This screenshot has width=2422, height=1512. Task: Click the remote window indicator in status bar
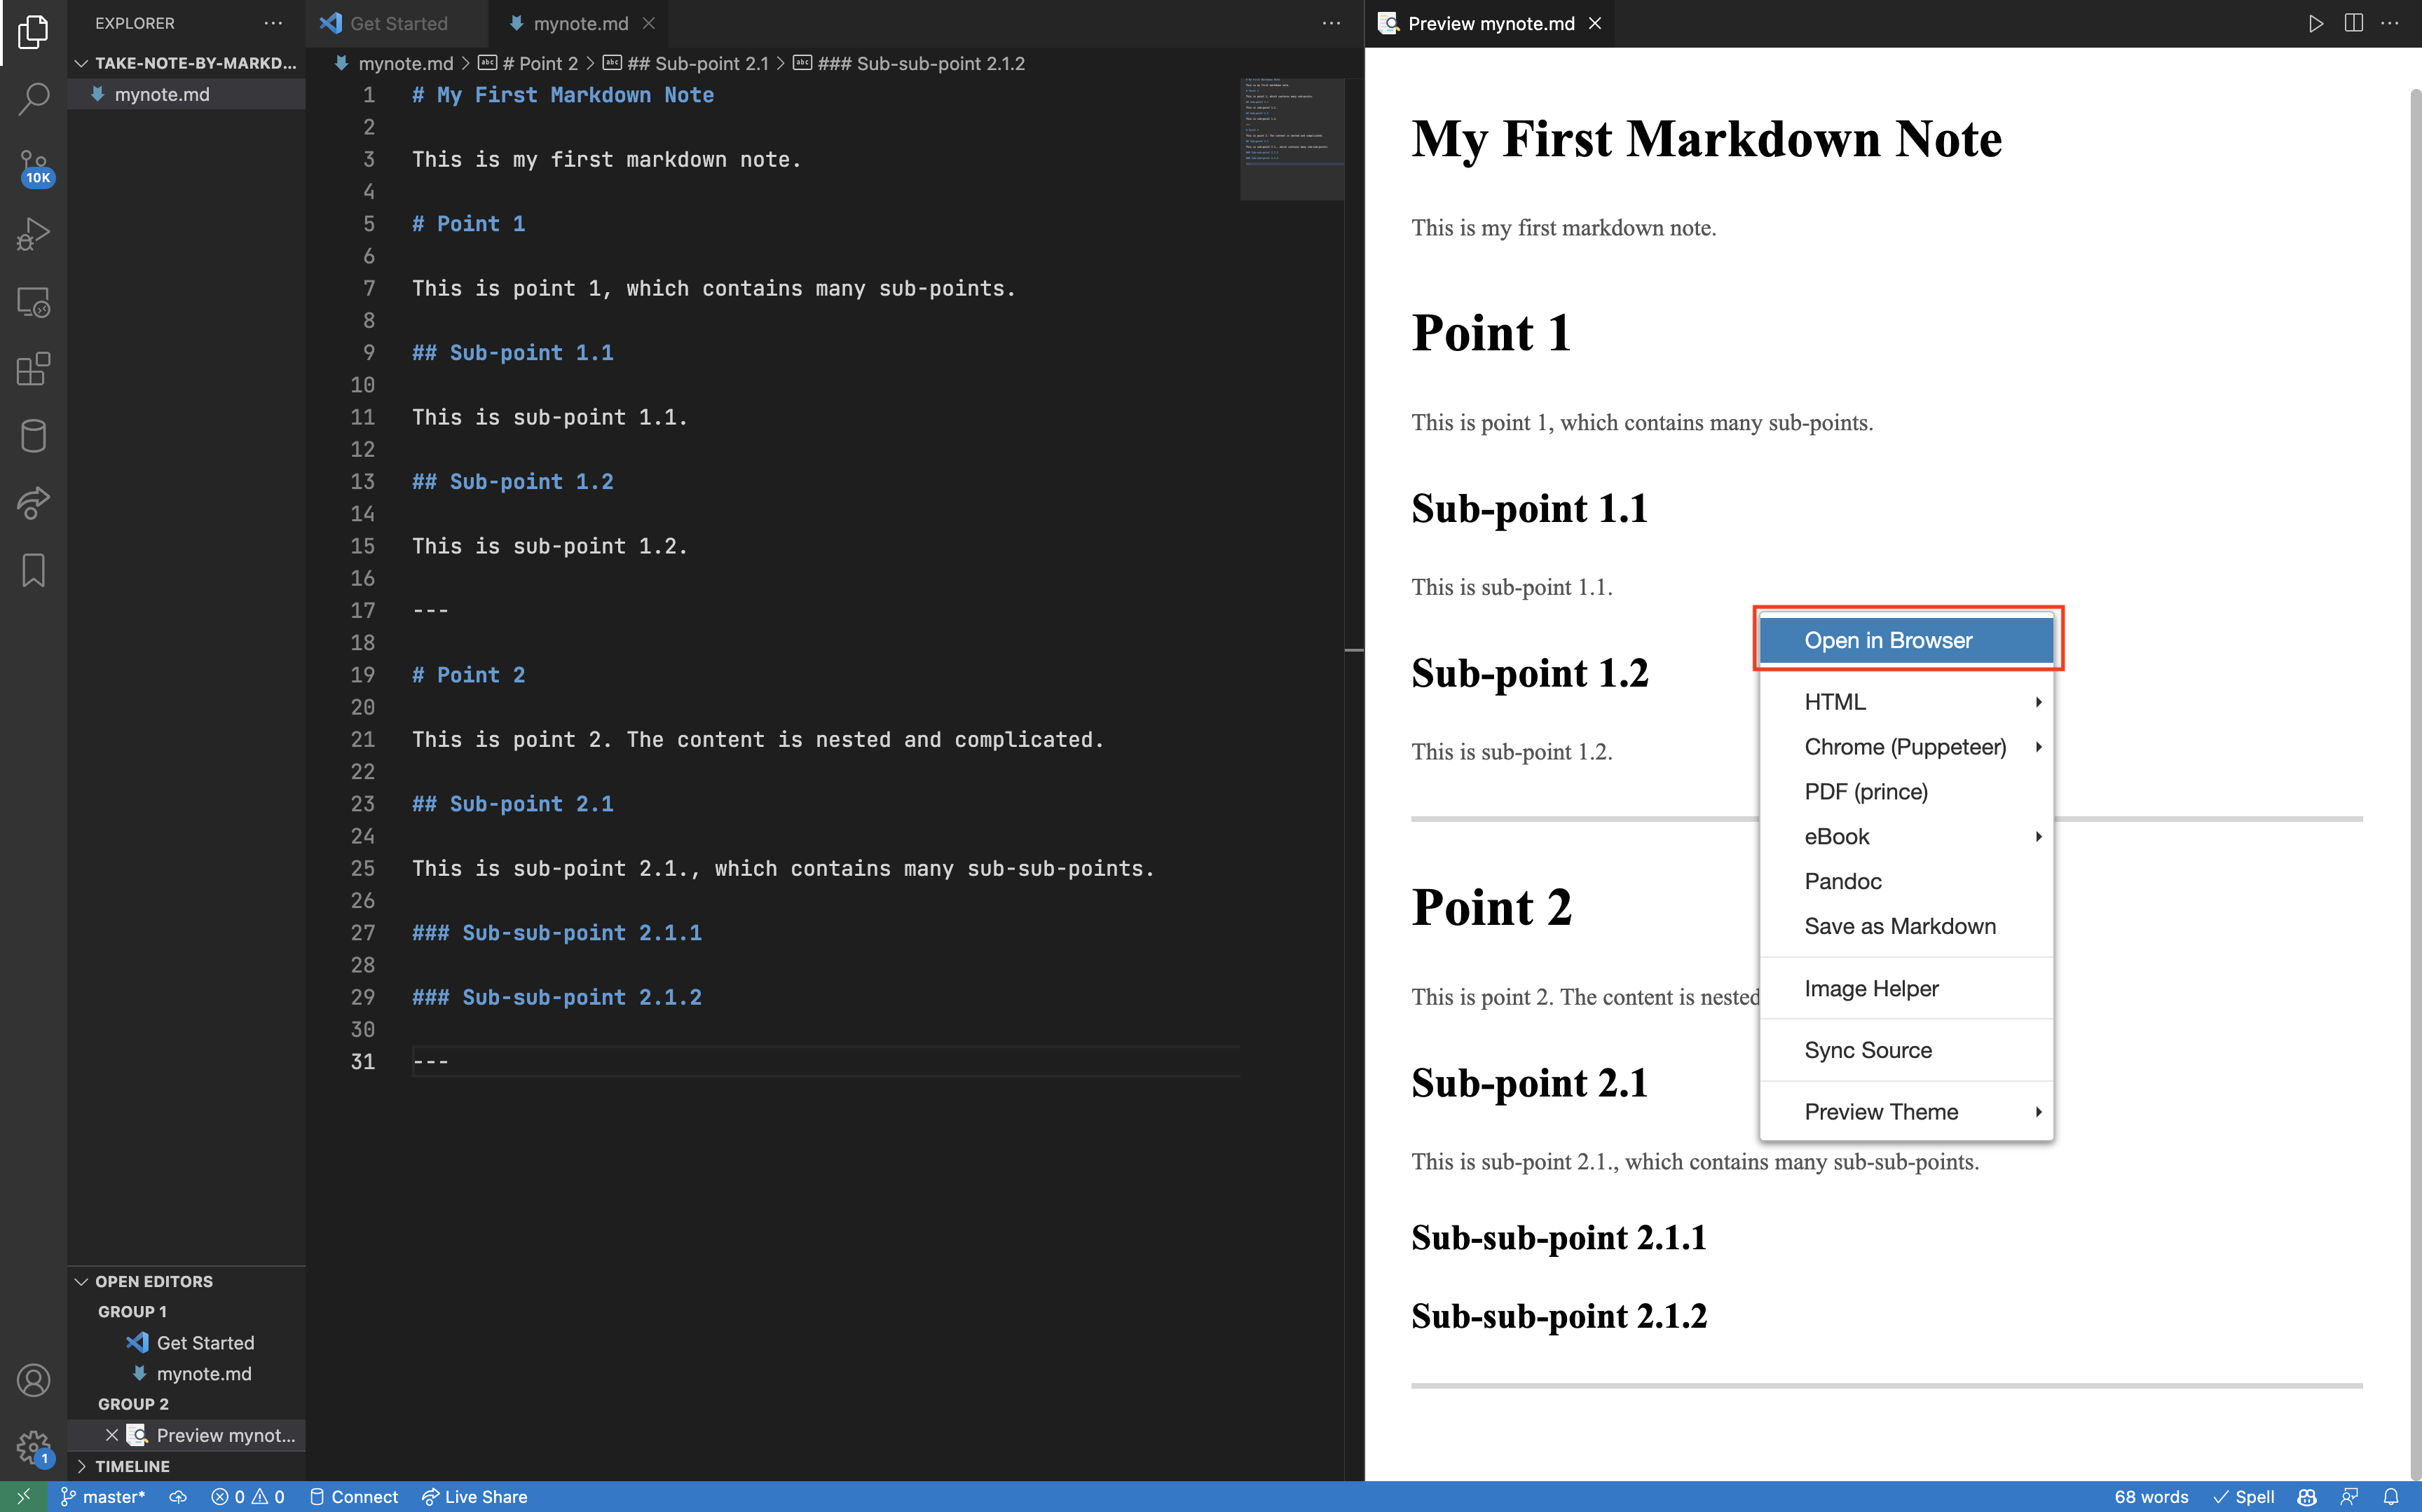pyautogui.click(x=23, y=1497)
